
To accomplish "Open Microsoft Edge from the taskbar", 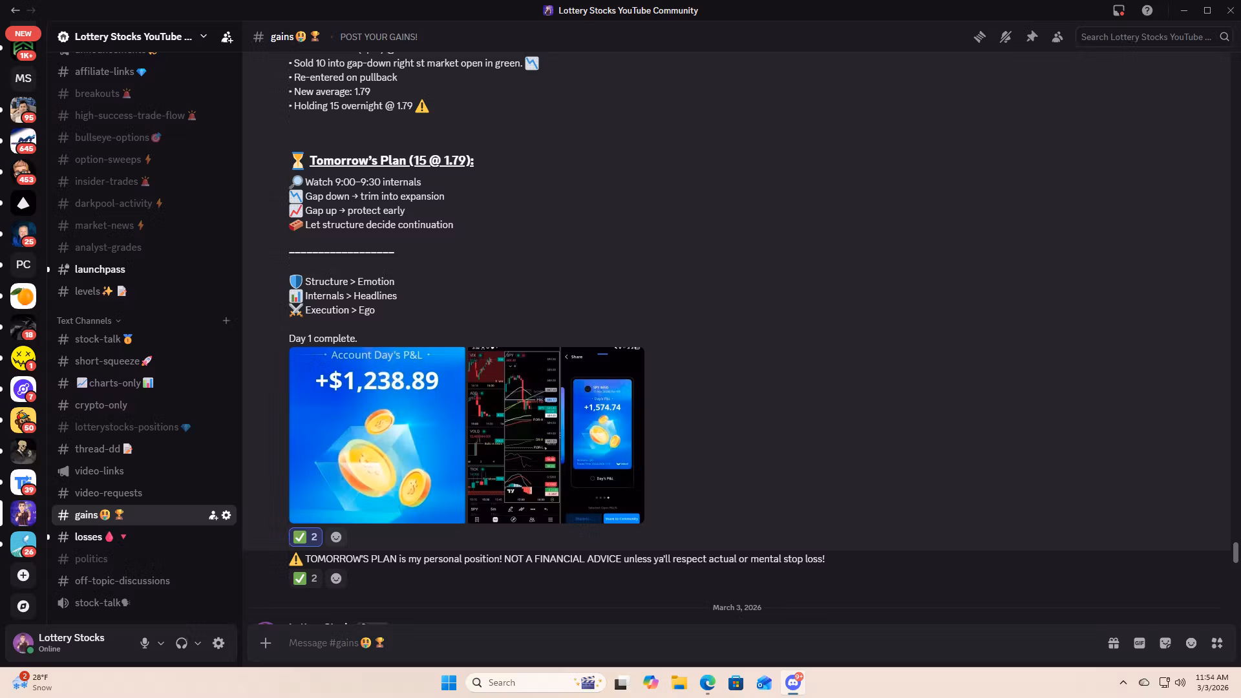I will [x=707, y=682].
